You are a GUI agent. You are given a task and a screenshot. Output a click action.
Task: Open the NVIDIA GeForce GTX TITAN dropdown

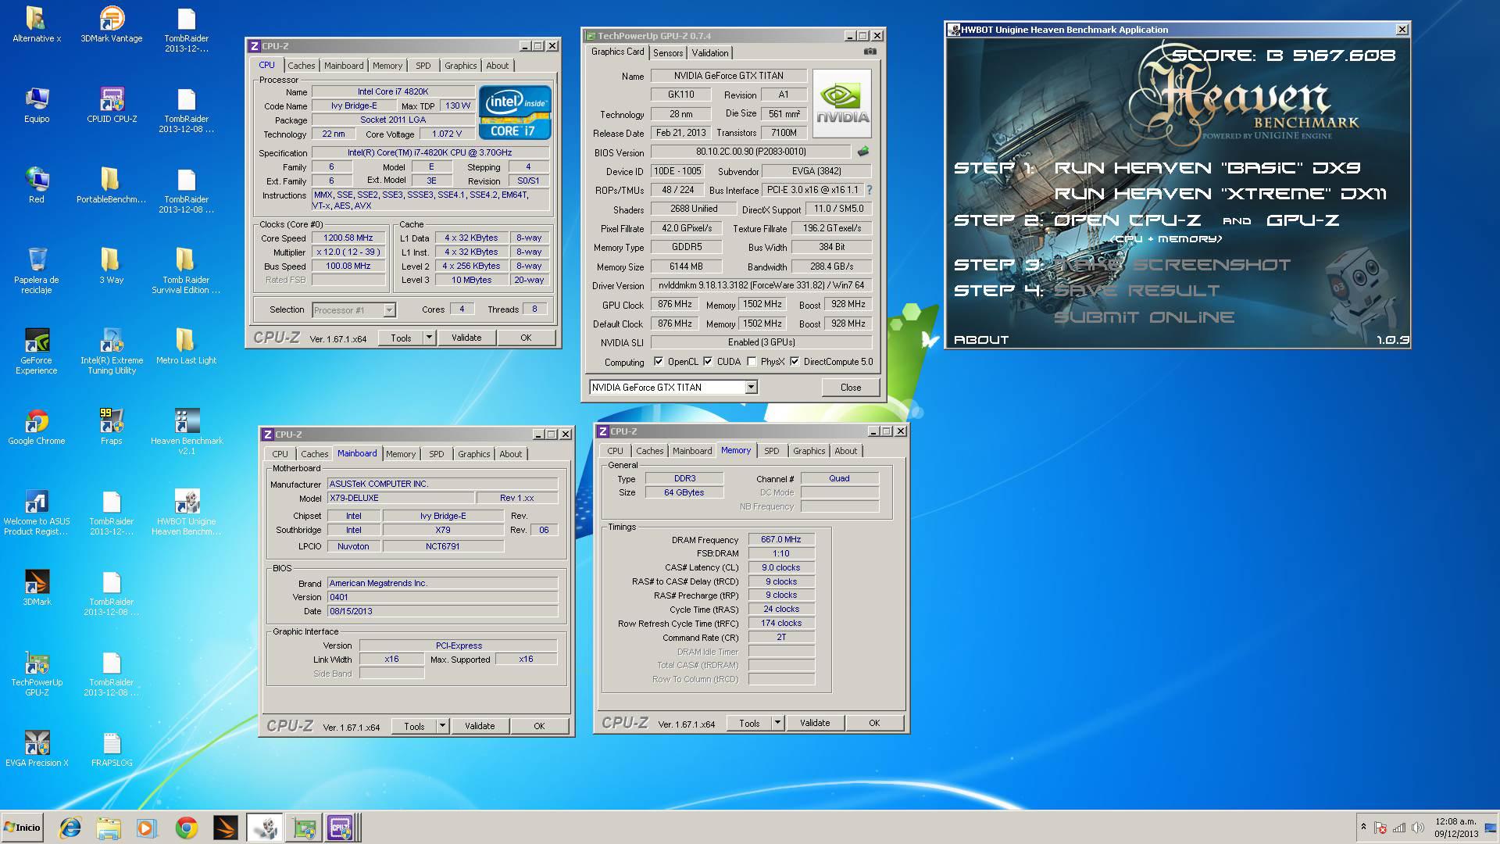coord(751,387)
